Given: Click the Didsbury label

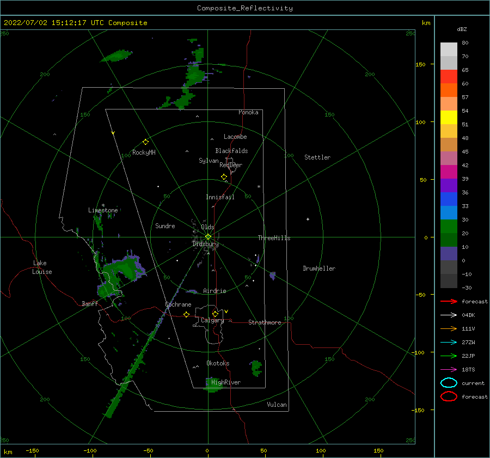Looking at the screenshot, I should pyautogui.click(x=205, y=244).
